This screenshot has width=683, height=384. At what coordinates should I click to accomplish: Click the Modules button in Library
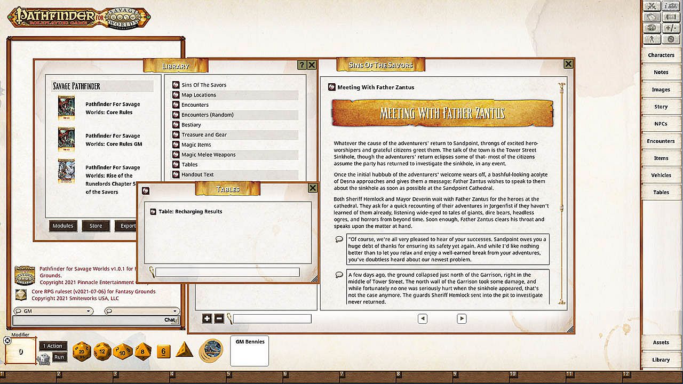pos(62,226)
